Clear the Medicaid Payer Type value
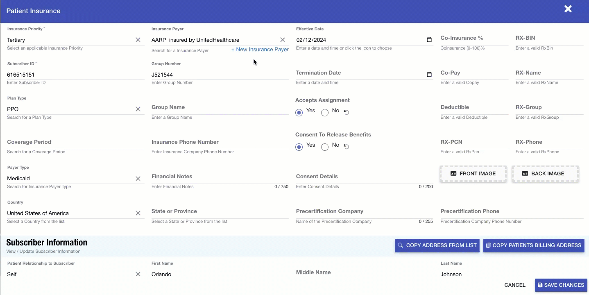This screenshot has width=589, height=295. point(138,179)
